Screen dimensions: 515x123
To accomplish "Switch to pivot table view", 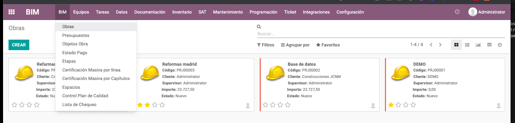I will (489, 45).
